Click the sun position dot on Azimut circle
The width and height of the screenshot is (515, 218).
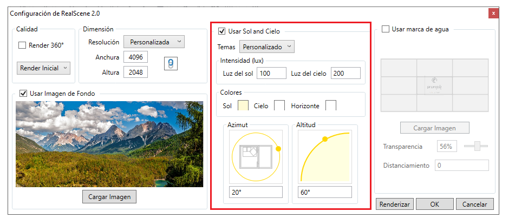point(278,149)
